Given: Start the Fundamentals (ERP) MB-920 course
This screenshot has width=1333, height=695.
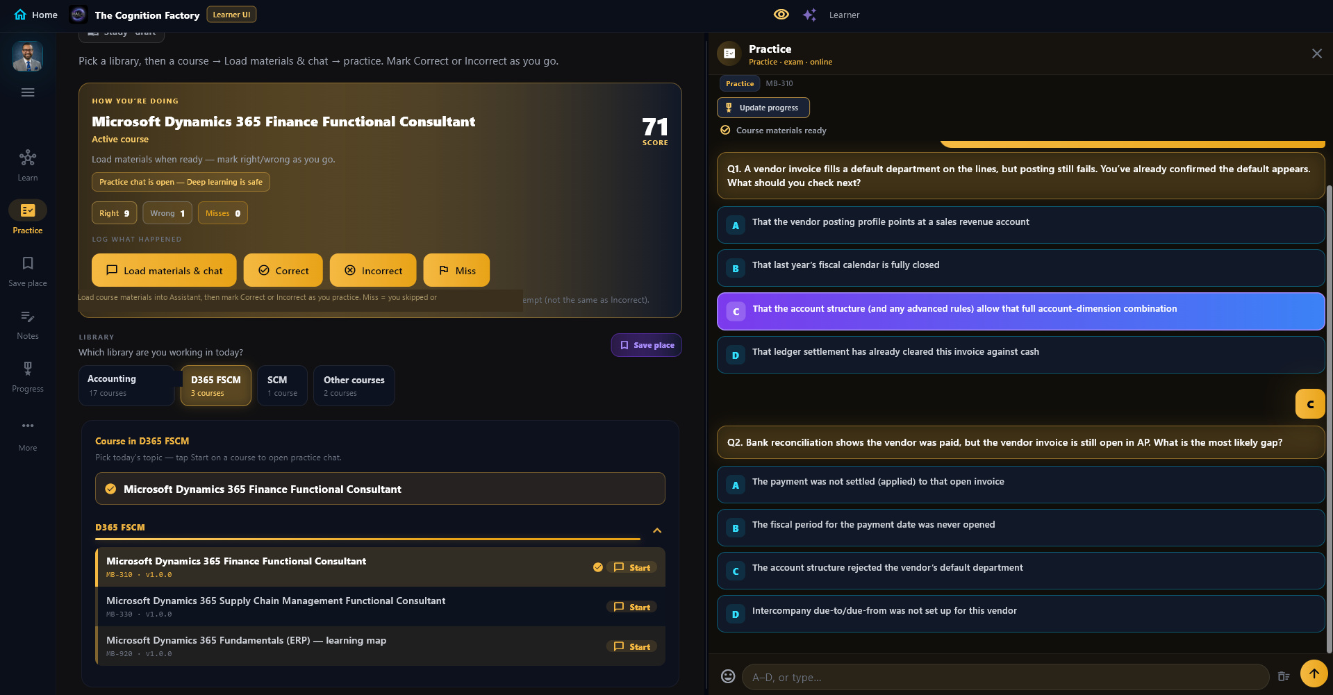Looking at the screenshot, I should [x=632, y=646].
